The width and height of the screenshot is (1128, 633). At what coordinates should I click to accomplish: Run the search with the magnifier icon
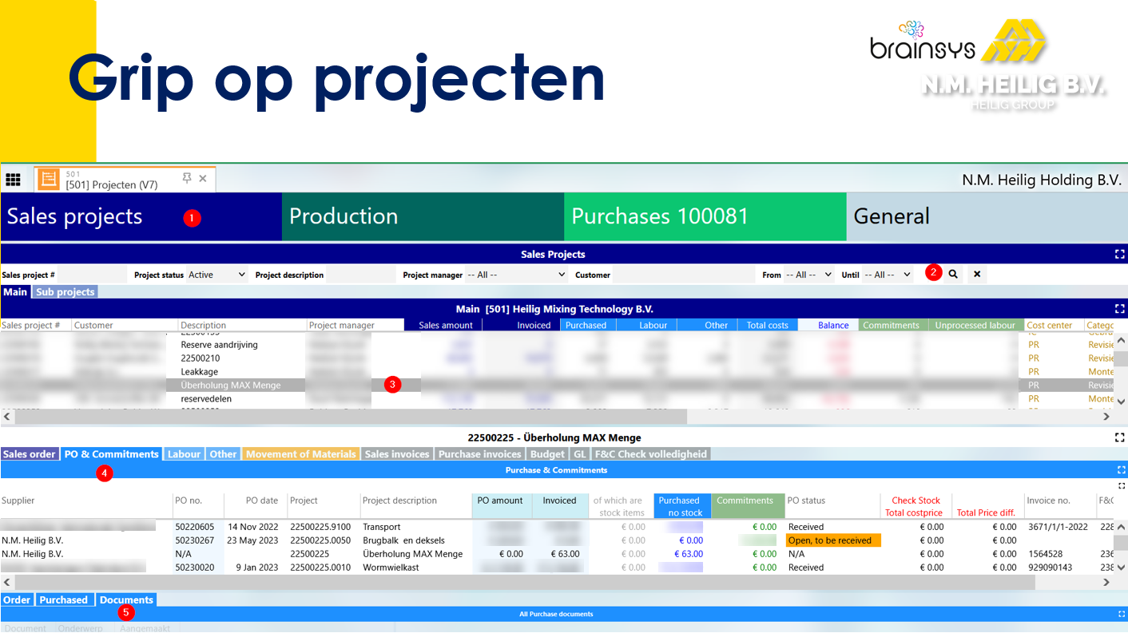pos(953,273)
